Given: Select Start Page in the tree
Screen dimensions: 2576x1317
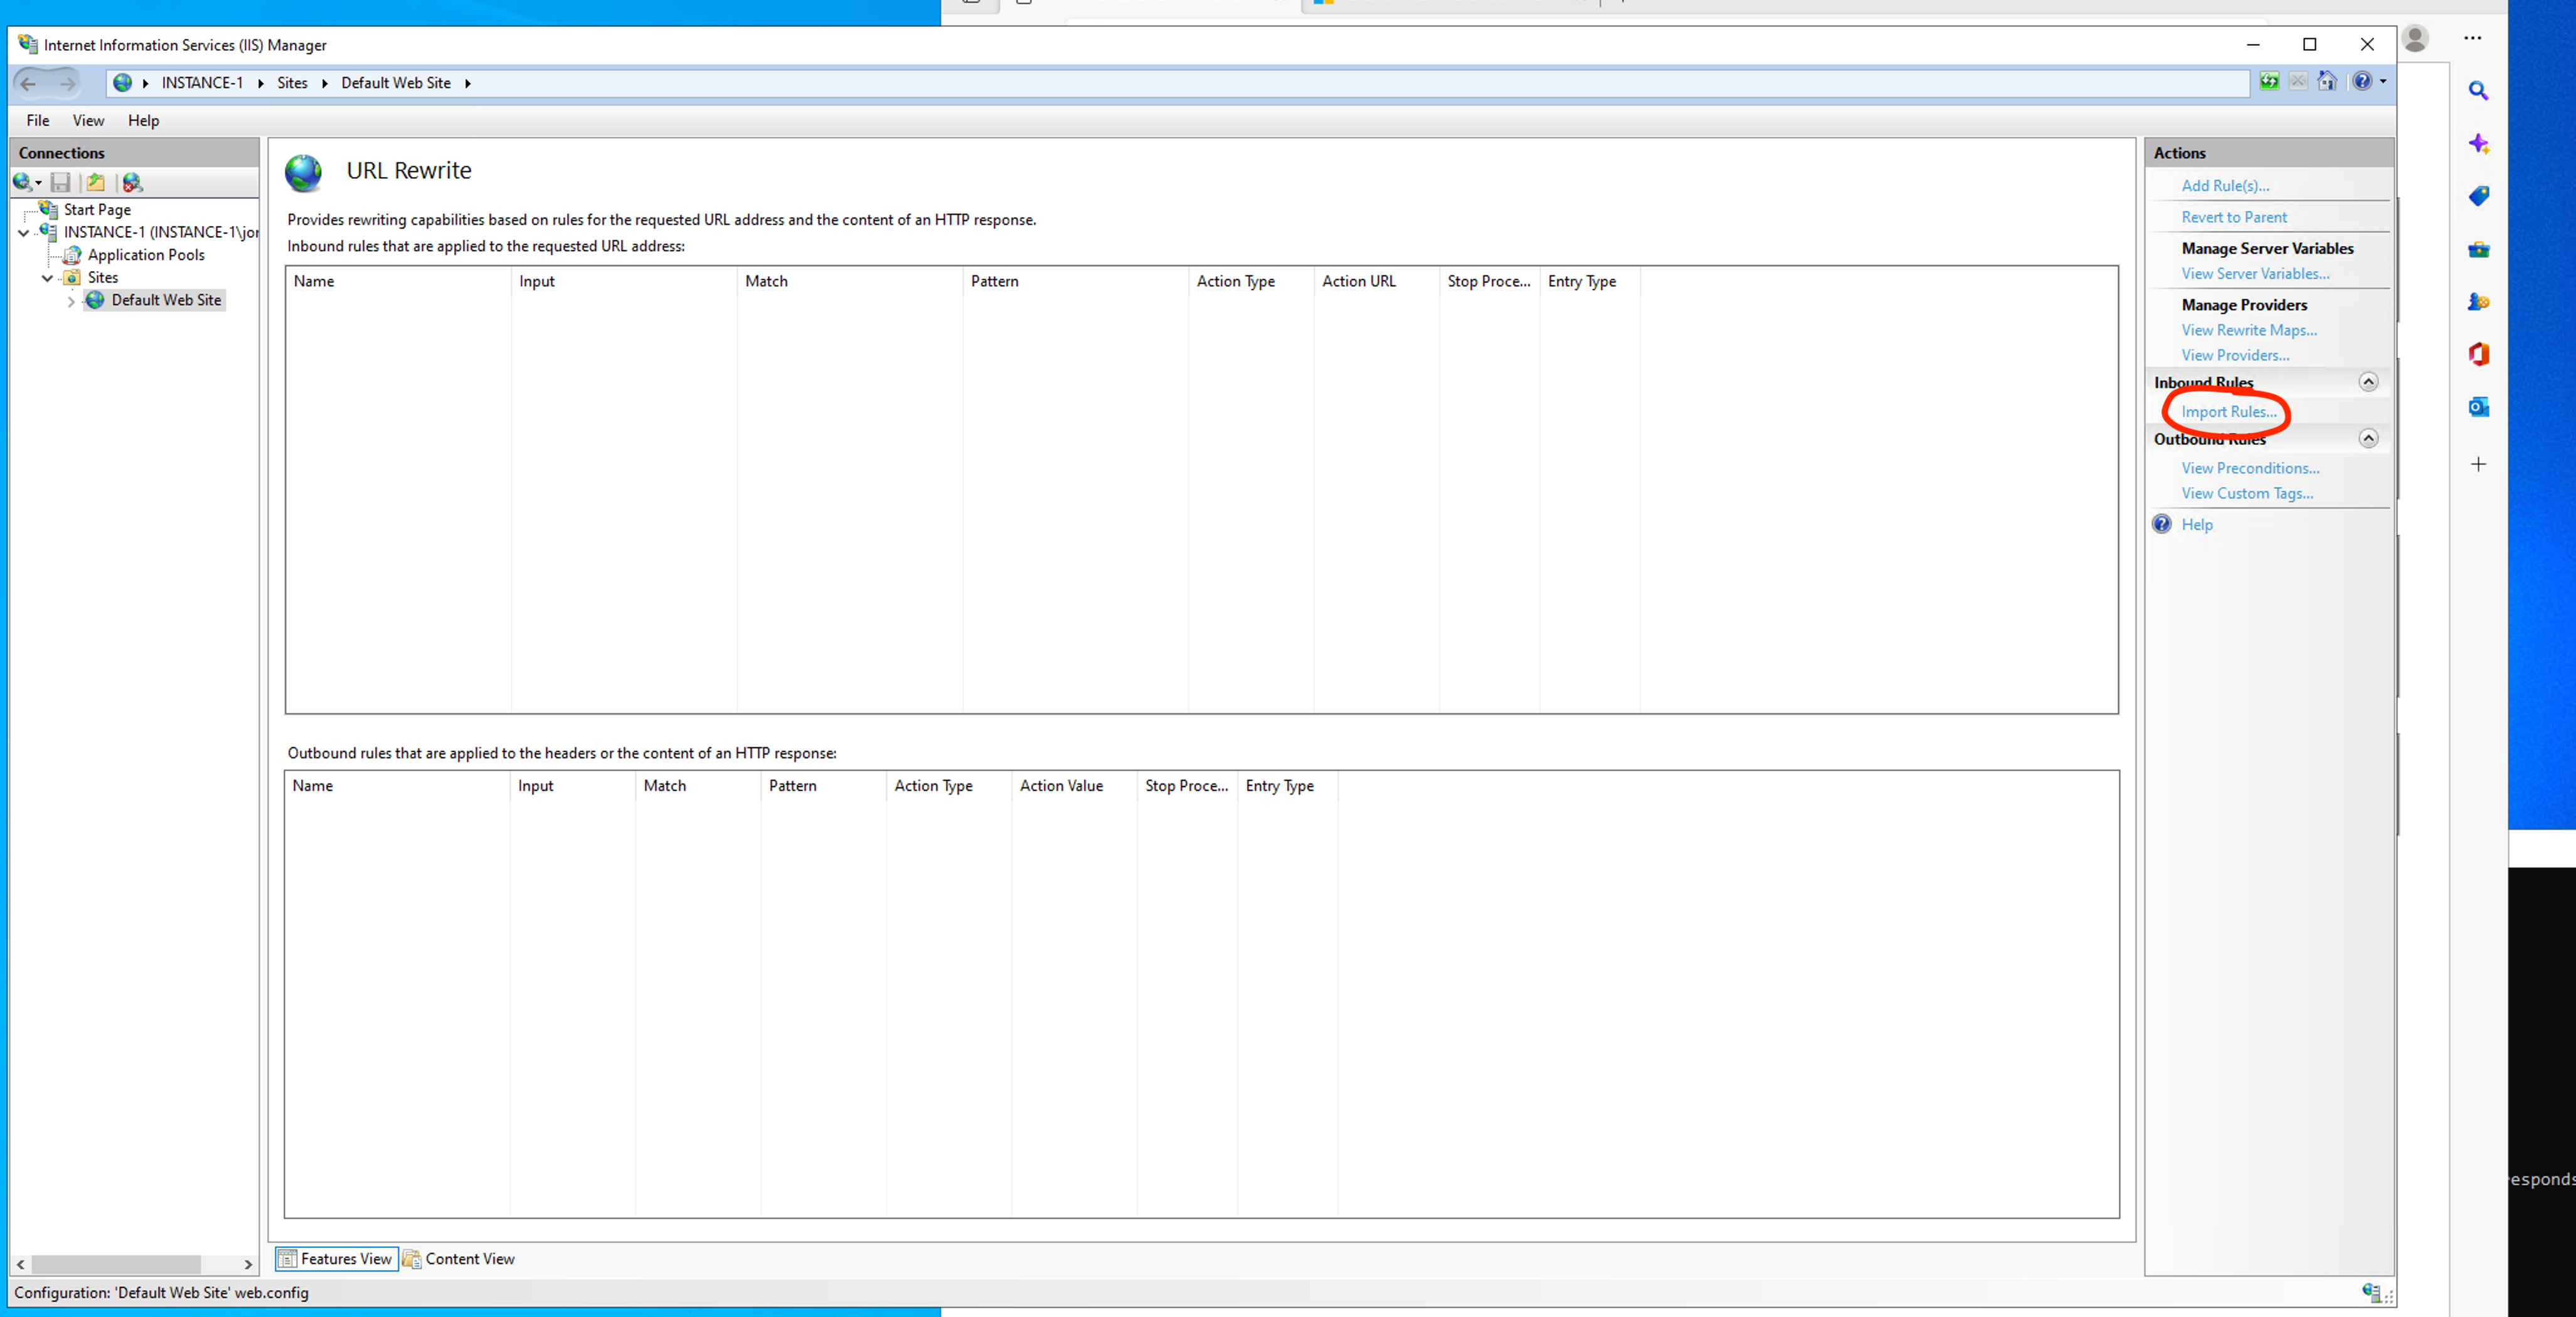Looking at the screenshot, I should [x=97, y=209].
